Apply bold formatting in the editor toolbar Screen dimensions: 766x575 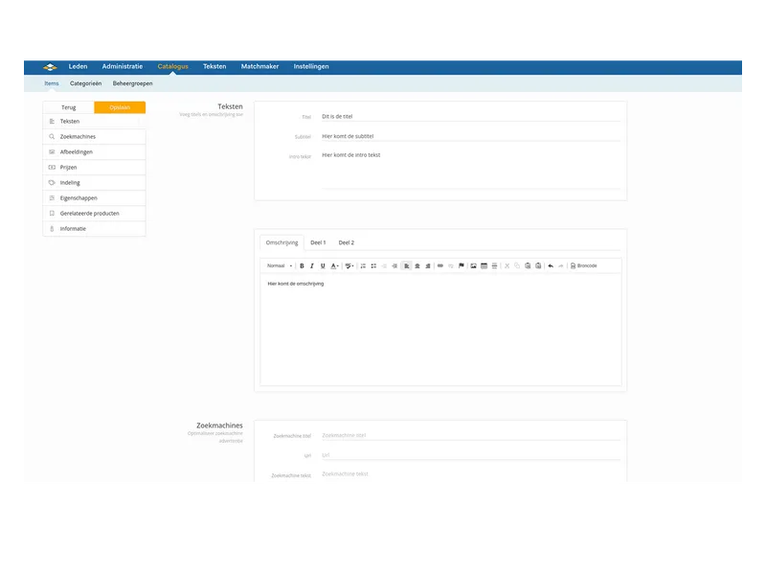[x=302, y=266]
